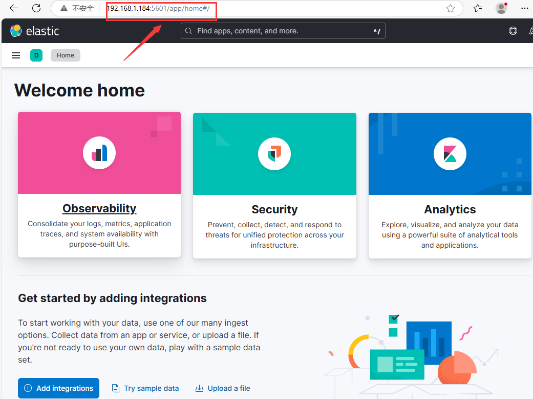Click the Observability bar chart icon
The height and width of the screenshot is (399, 533).
[x=99, y=153]
